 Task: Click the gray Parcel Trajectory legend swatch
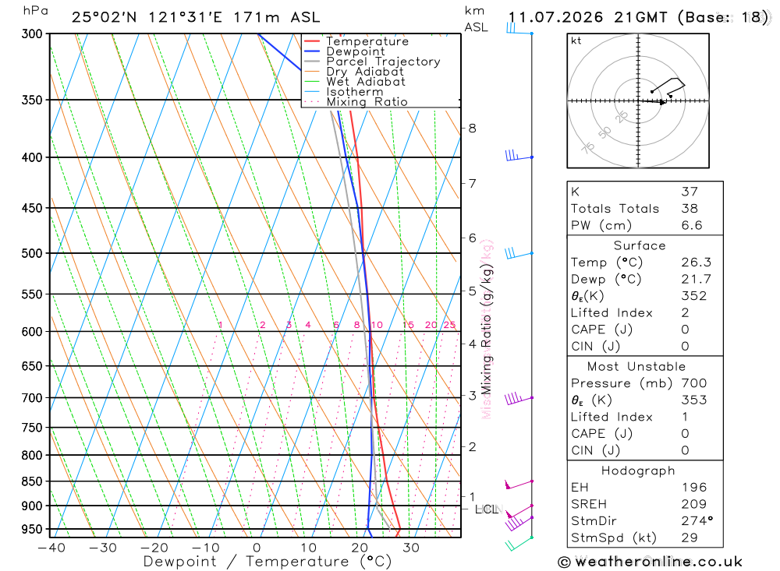312,62
